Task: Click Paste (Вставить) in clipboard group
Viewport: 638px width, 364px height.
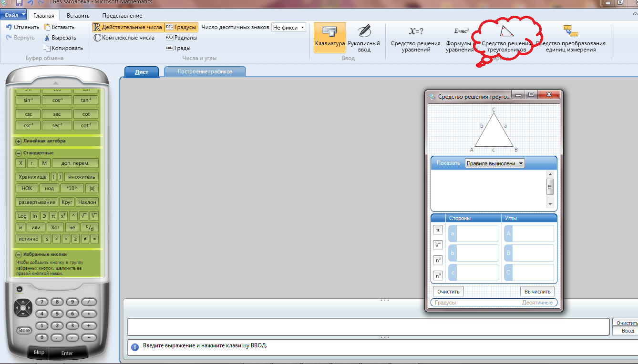Action: tap(60, 27)
